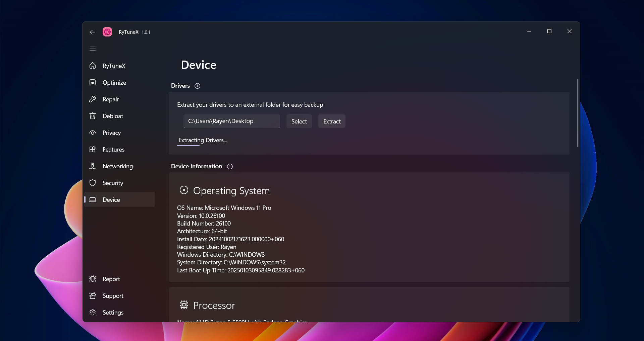Click the Operating System disc icon
Image resolution: width=644 pixels, height=341 pixels.
coord(184,190)
